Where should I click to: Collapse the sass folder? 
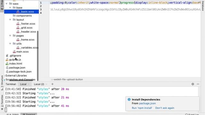pos(6,4)
